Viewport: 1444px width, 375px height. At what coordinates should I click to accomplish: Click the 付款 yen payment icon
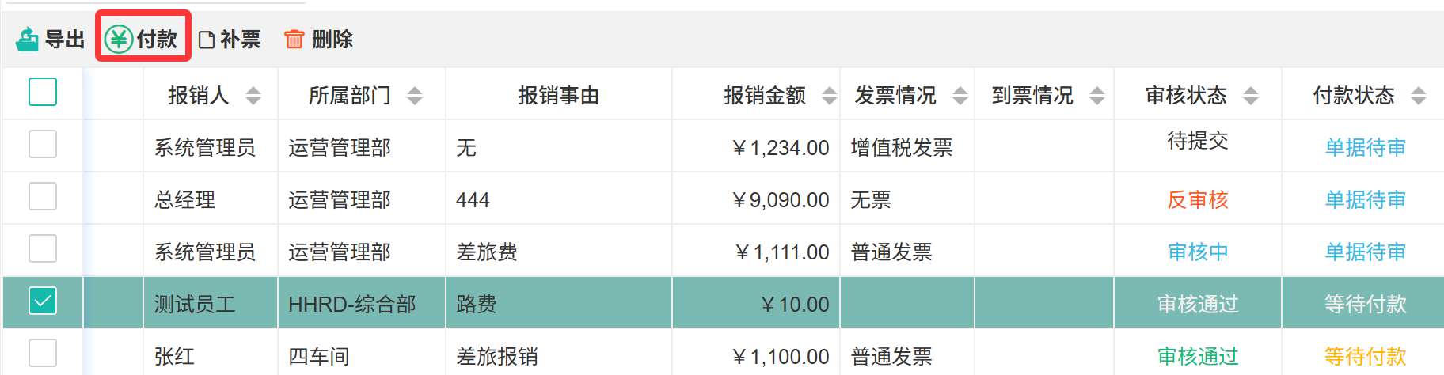click(119, 39)
